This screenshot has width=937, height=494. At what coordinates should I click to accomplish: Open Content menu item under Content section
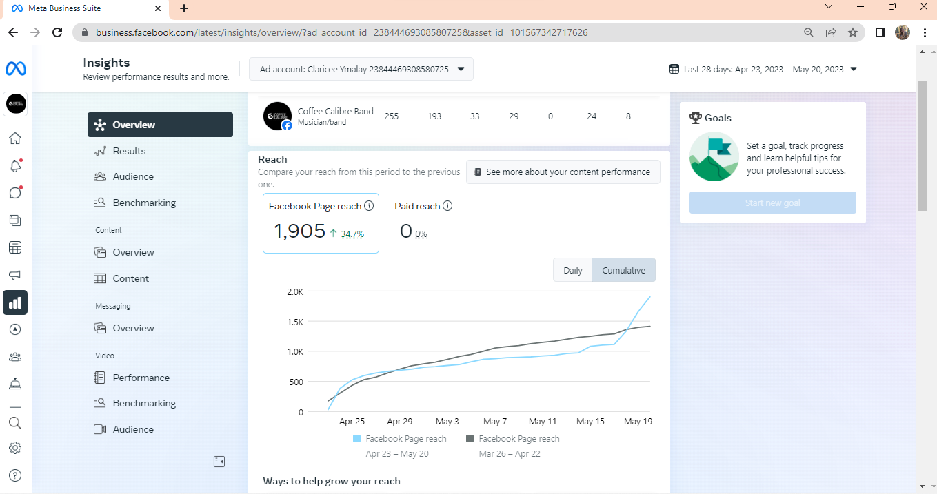pyautogui.click(x=160, y=278)
